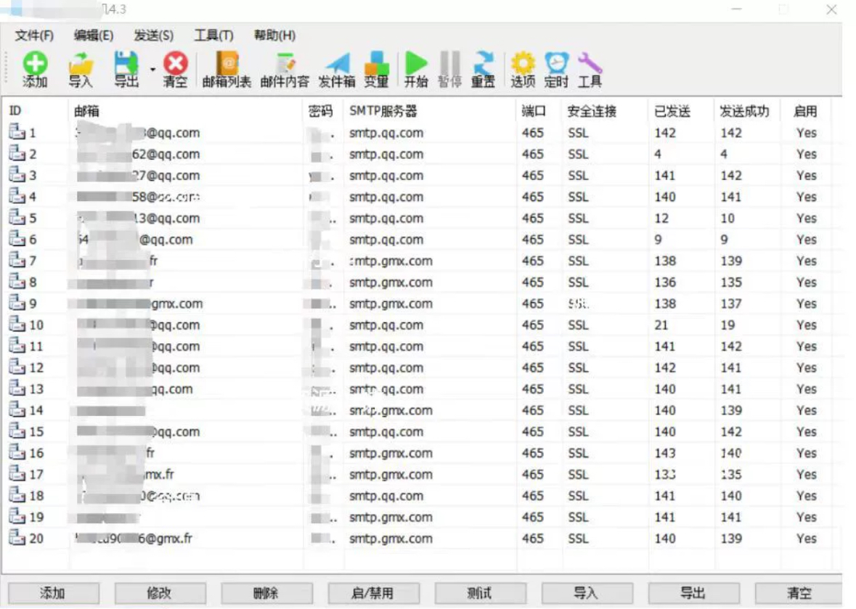Image resolution: width=856 pixels, height=609 pixels.
Task: Toggle account state via the 启/禁用 button
Action: 374,594
